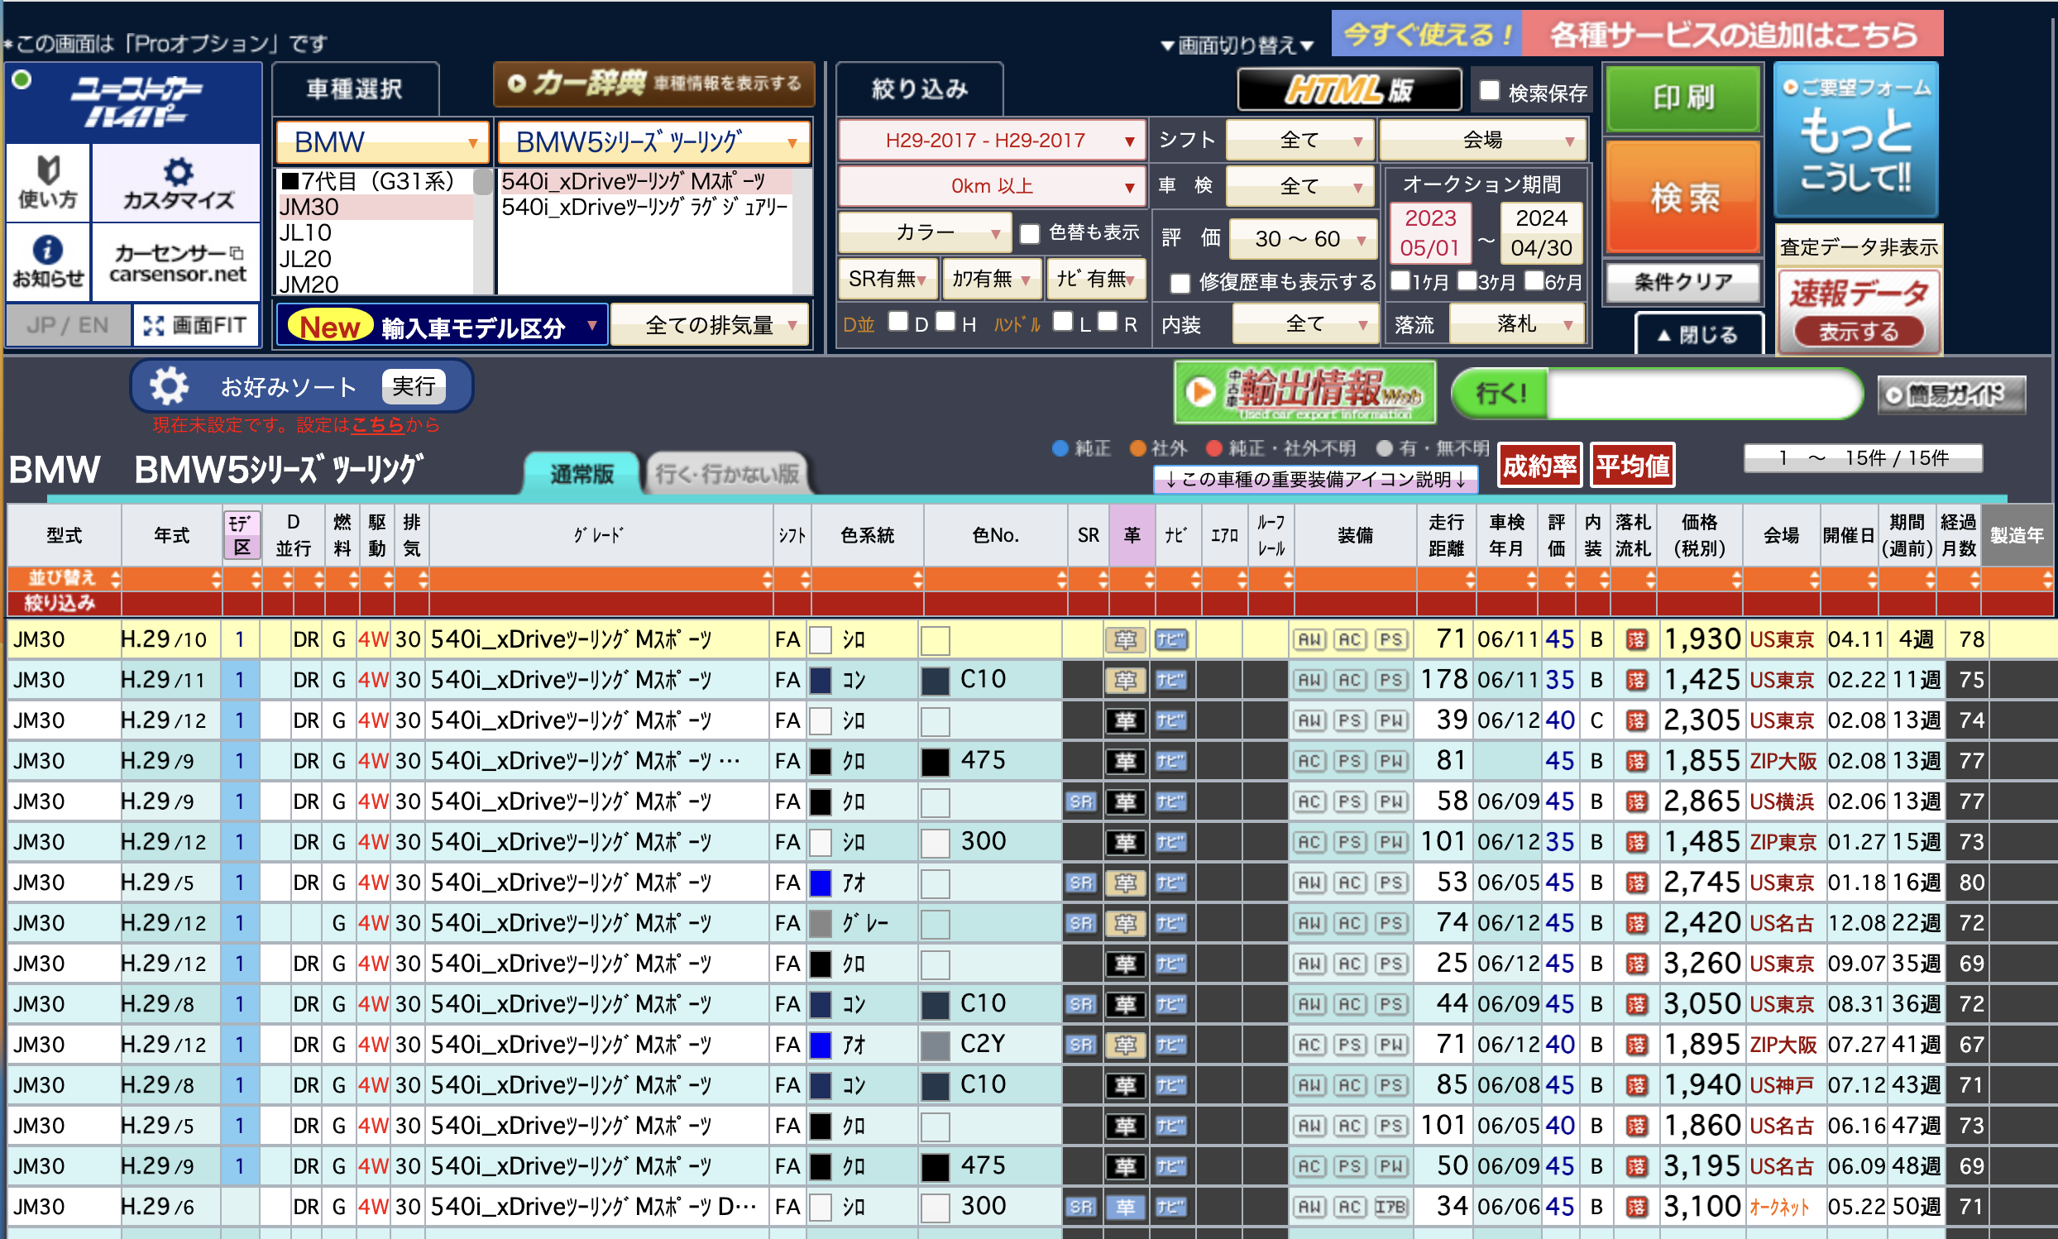Viewport: 2058px width, 1239px height.
Task: Open the カラー dropdown
Action: click(924, 232)
